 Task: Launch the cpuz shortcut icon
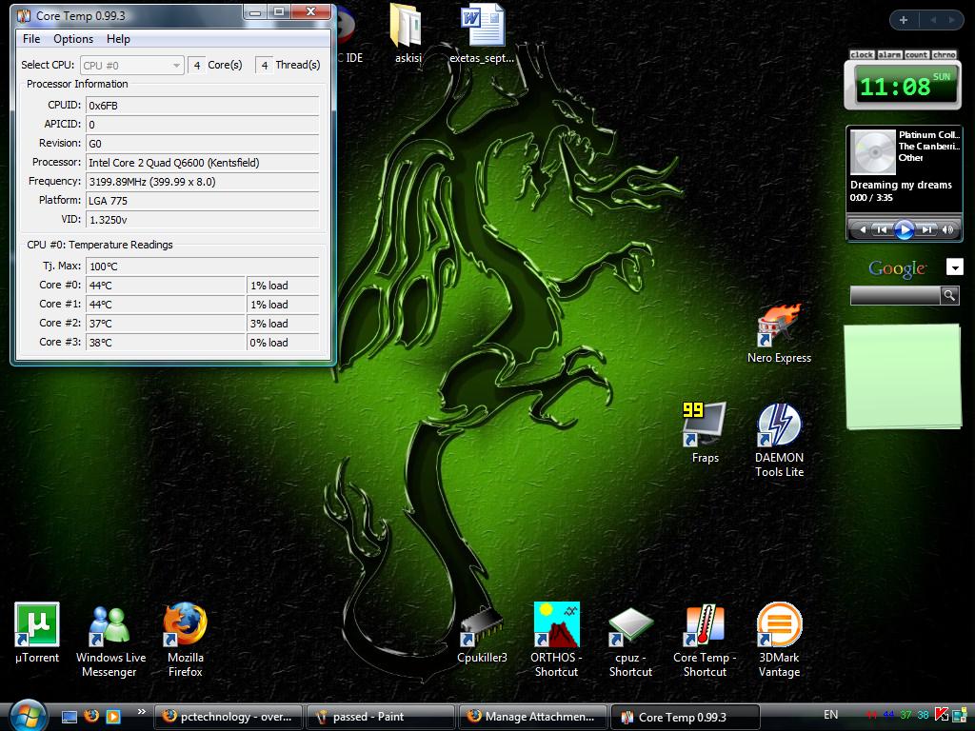click(x=630, y=625)
